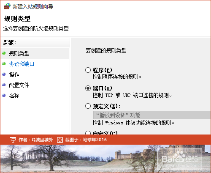The width and height of the screenshot is (211, 173).
Task: Click the 步骤 header label
Action: pos(9,42)
